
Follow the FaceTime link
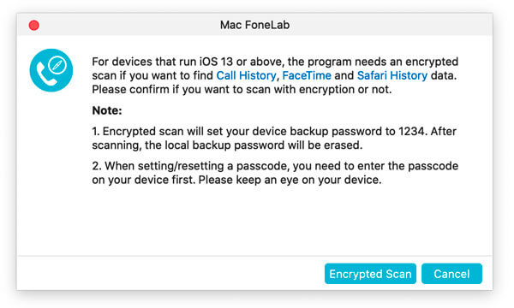pyautogui.click(x=307, y=75)
